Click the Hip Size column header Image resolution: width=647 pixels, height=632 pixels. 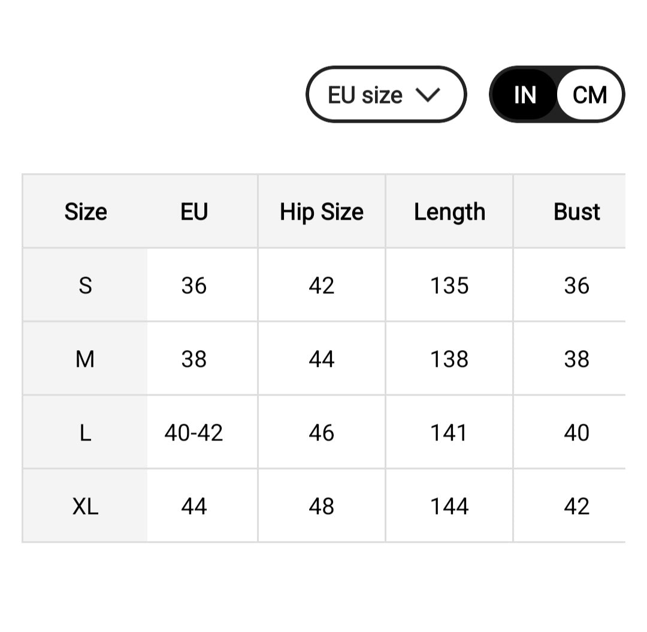click(322, 212)
